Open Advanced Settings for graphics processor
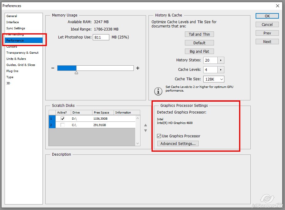285x210 pixels. coord(178,143)
